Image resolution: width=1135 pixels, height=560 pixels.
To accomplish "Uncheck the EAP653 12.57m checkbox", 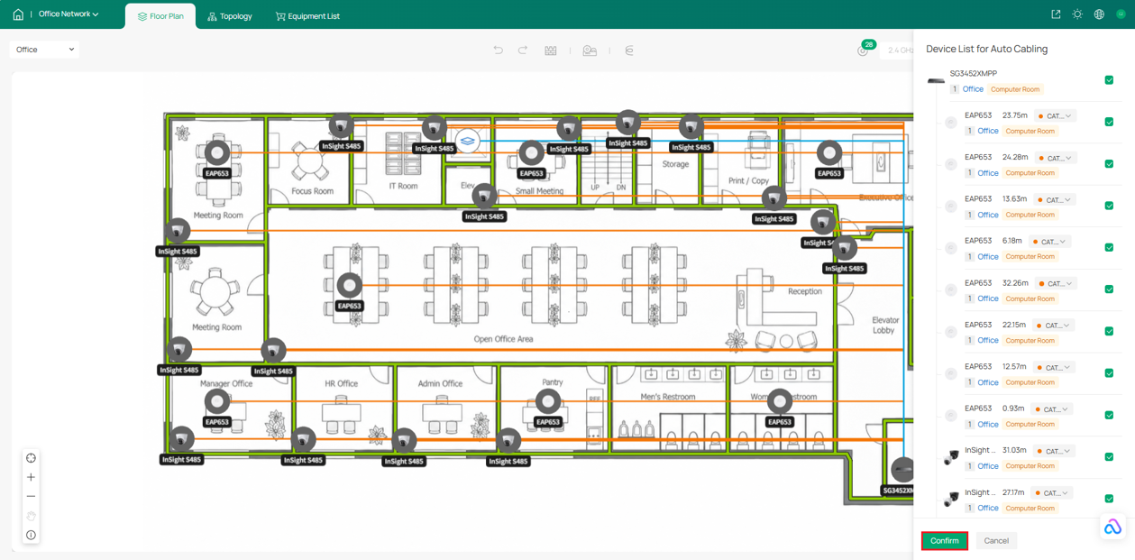I will 1109,373.
